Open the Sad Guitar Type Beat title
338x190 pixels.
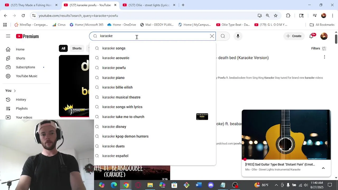pyautogui.click(x=280, y=164)
